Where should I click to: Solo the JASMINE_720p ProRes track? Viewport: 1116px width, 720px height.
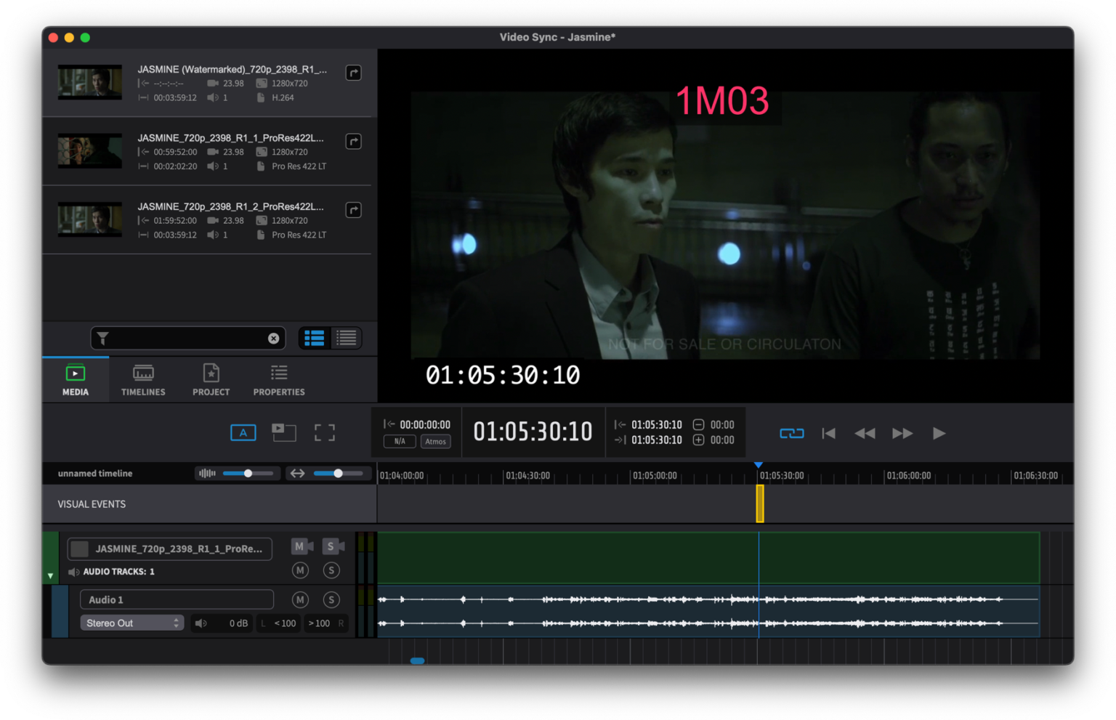point(333,546)
